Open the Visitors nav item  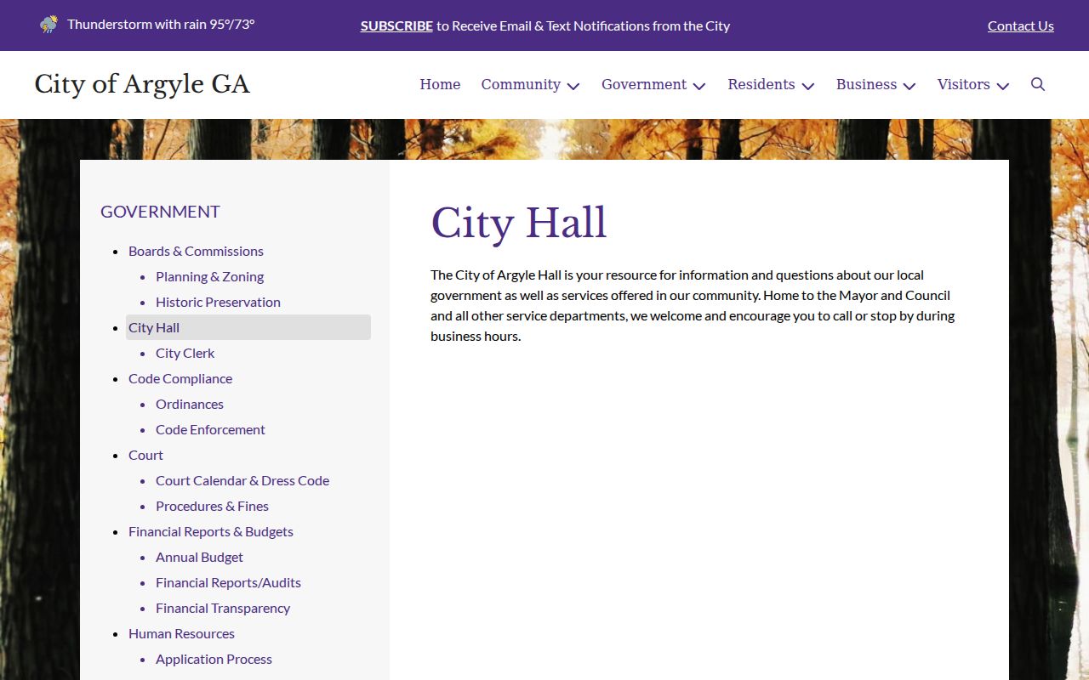click(x=964, y=84)
